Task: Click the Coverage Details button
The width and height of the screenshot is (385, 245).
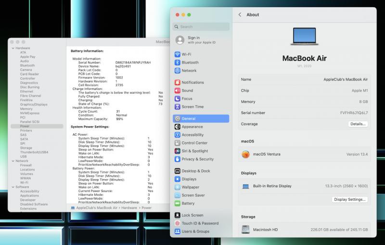Action: [358, 124]
